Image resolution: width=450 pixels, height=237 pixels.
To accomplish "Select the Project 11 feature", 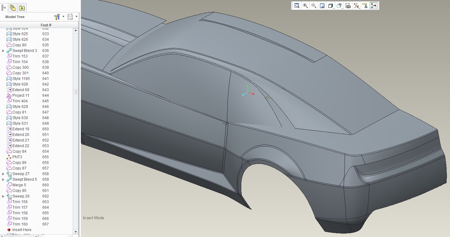I will click(x=21, y=95).
